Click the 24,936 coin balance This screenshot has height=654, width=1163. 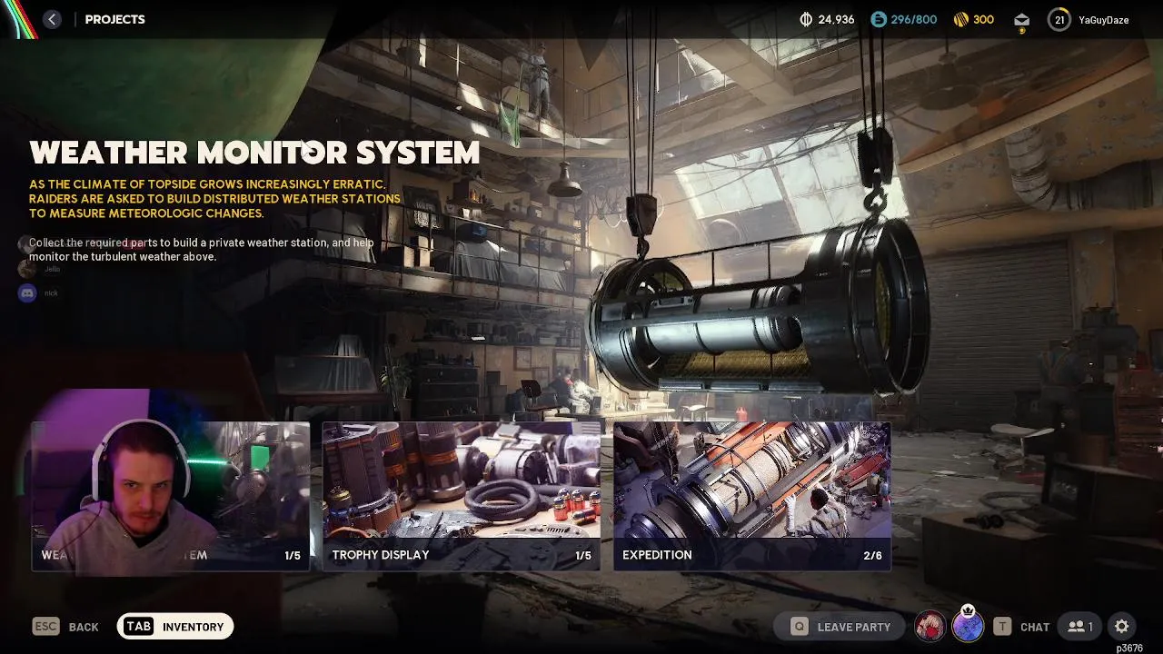pyautogui.click(x=836, y=19)
